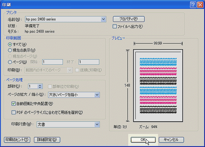Image resolution: width=205 pixels, height=147 pixels.
Task: Click the help question mark icon
Action: (x=193, y=5)
